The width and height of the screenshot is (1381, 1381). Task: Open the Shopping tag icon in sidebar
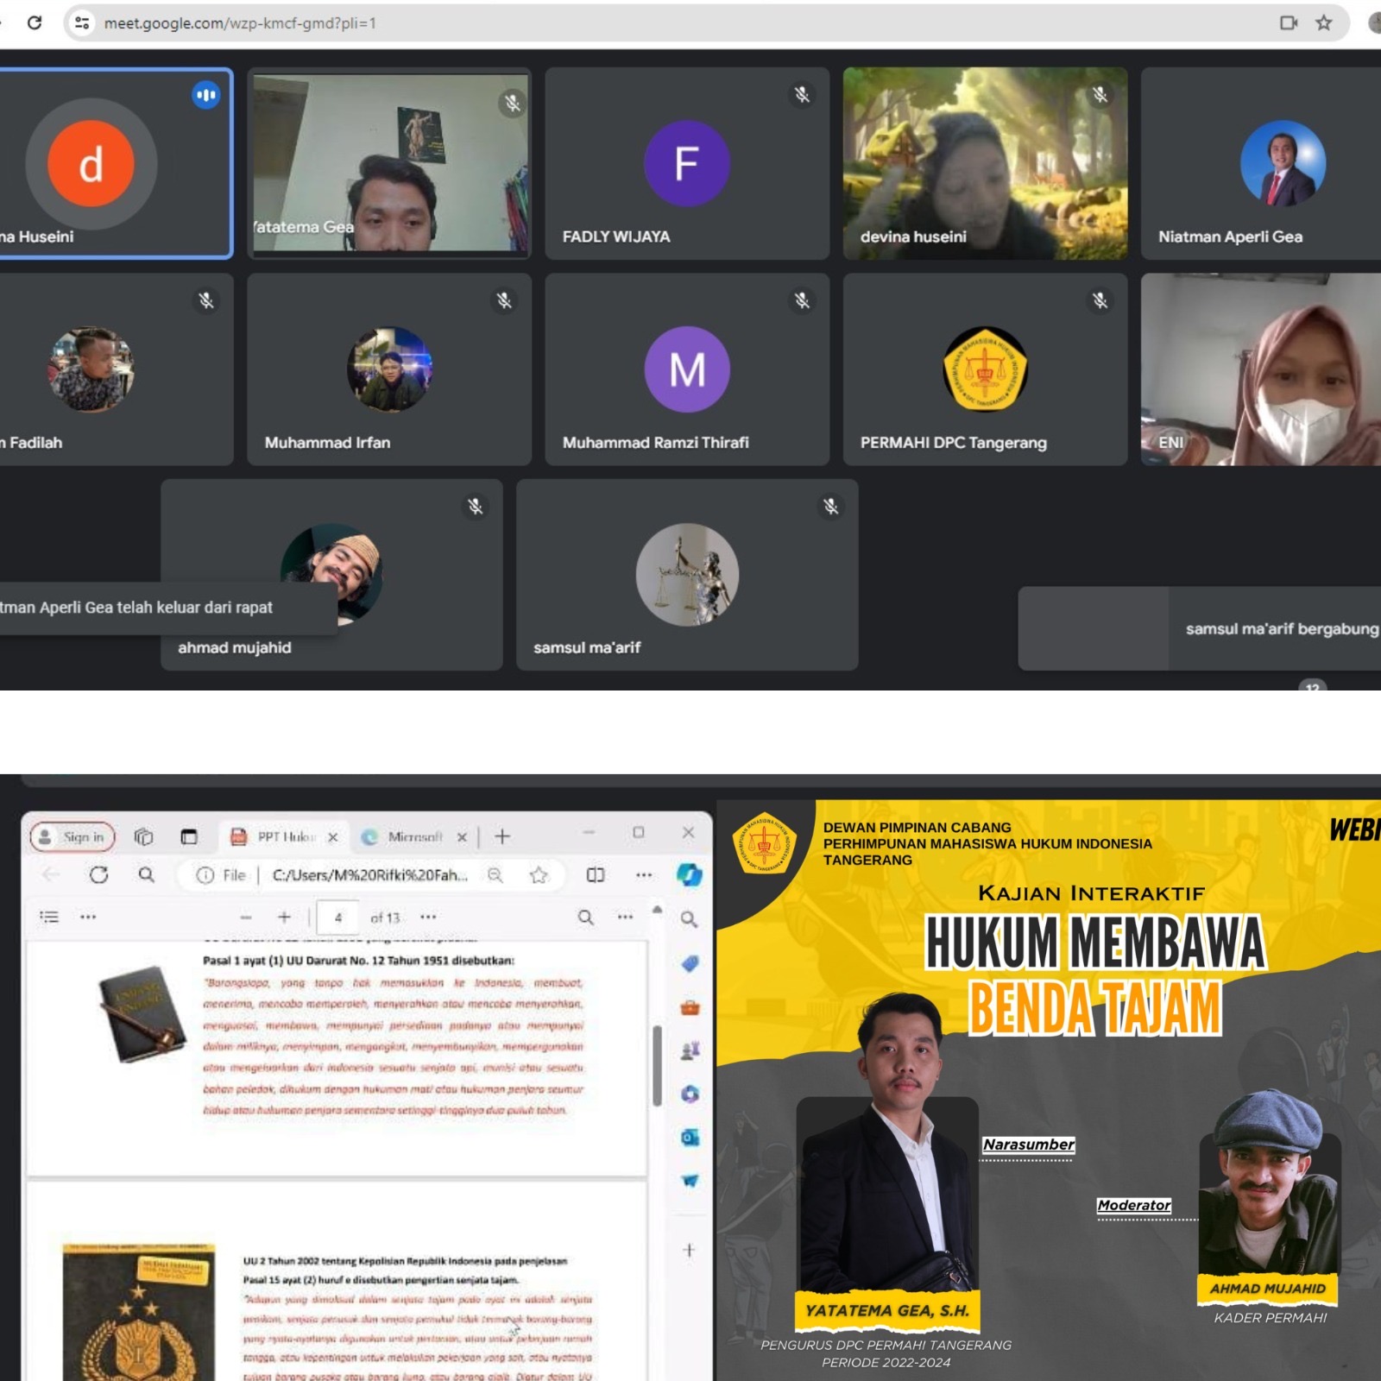pos(690,964)
